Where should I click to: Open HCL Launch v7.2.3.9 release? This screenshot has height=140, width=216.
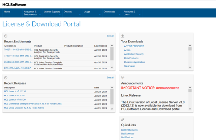(14, 95)
